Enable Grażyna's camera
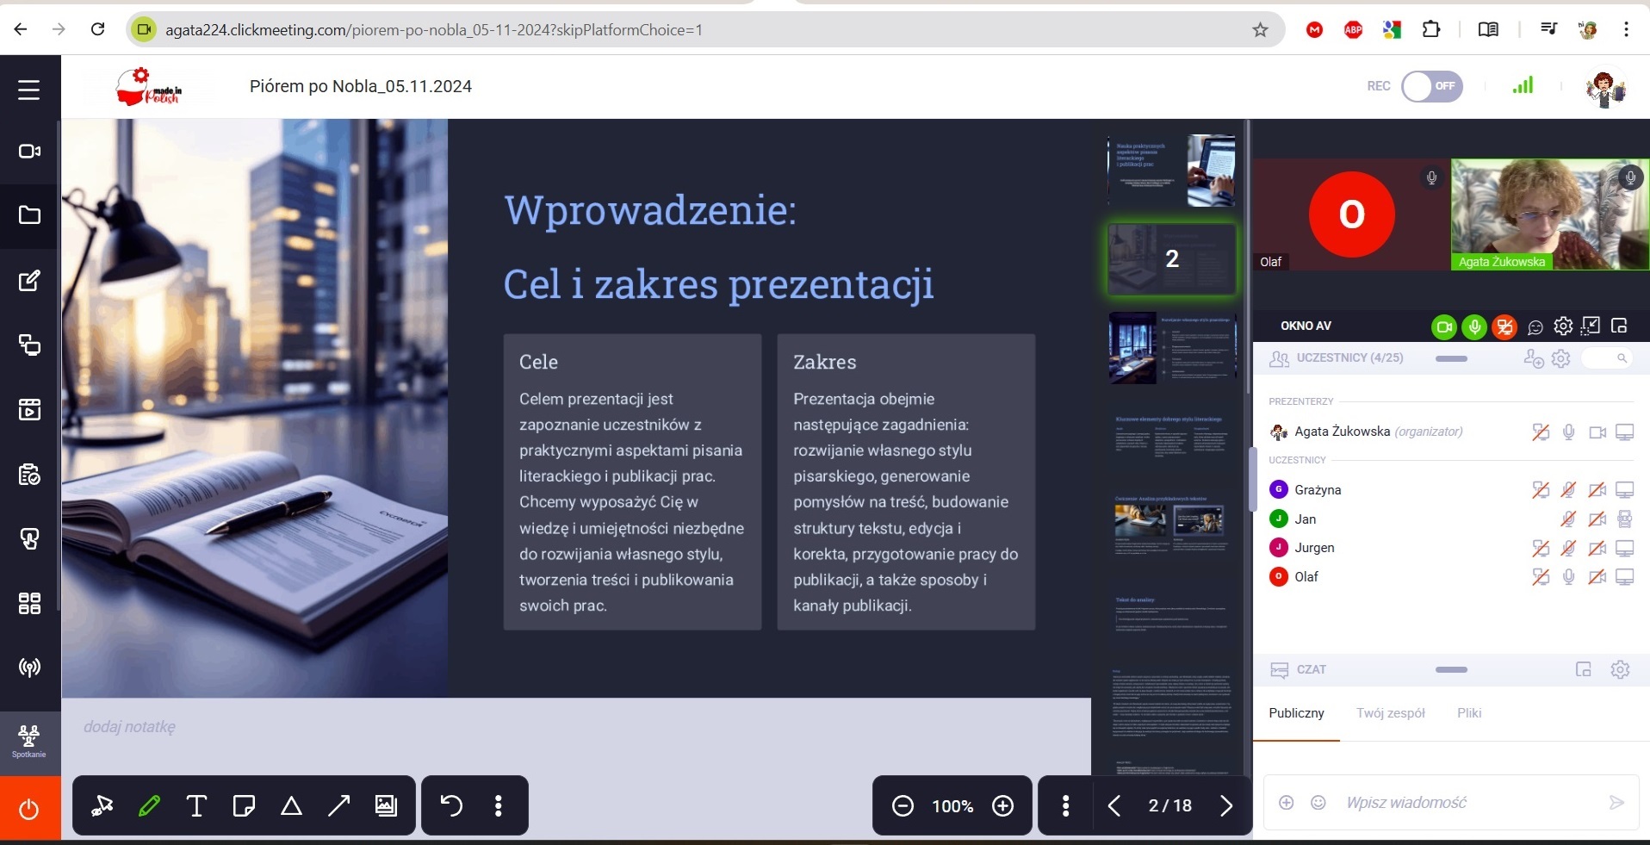The image size is (1650, 845). (1597, 490)
